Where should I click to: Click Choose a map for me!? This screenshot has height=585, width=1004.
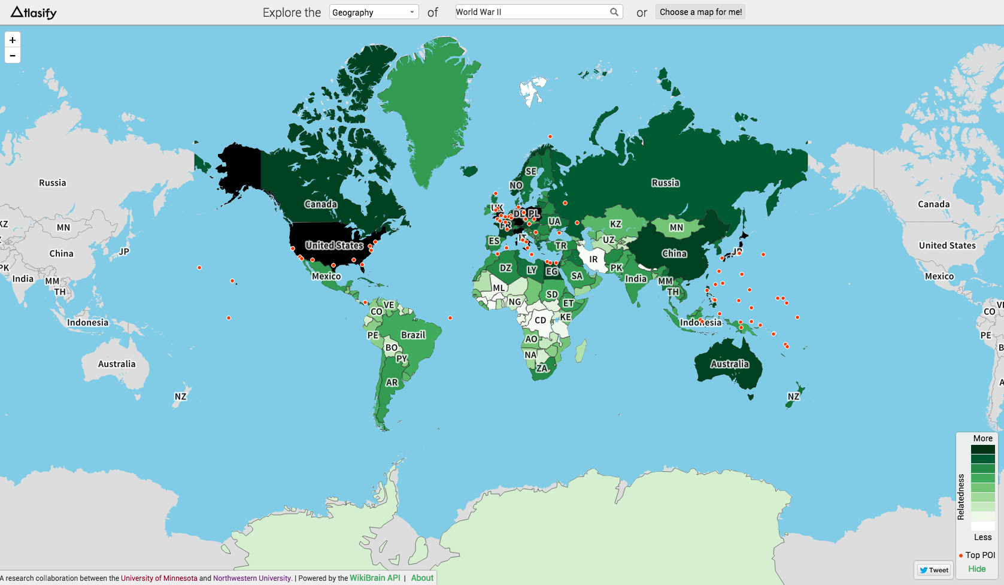pyautogui.click(x=700, y=12)
